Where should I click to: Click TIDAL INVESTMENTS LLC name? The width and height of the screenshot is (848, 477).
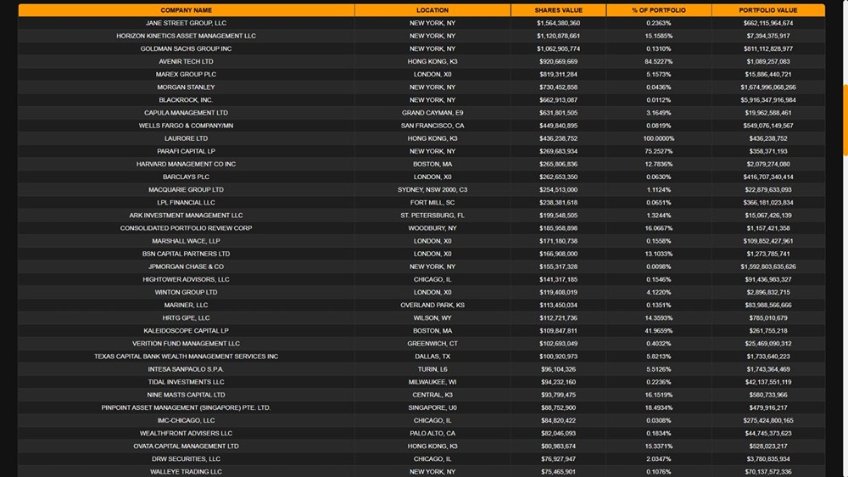point(186,382)
